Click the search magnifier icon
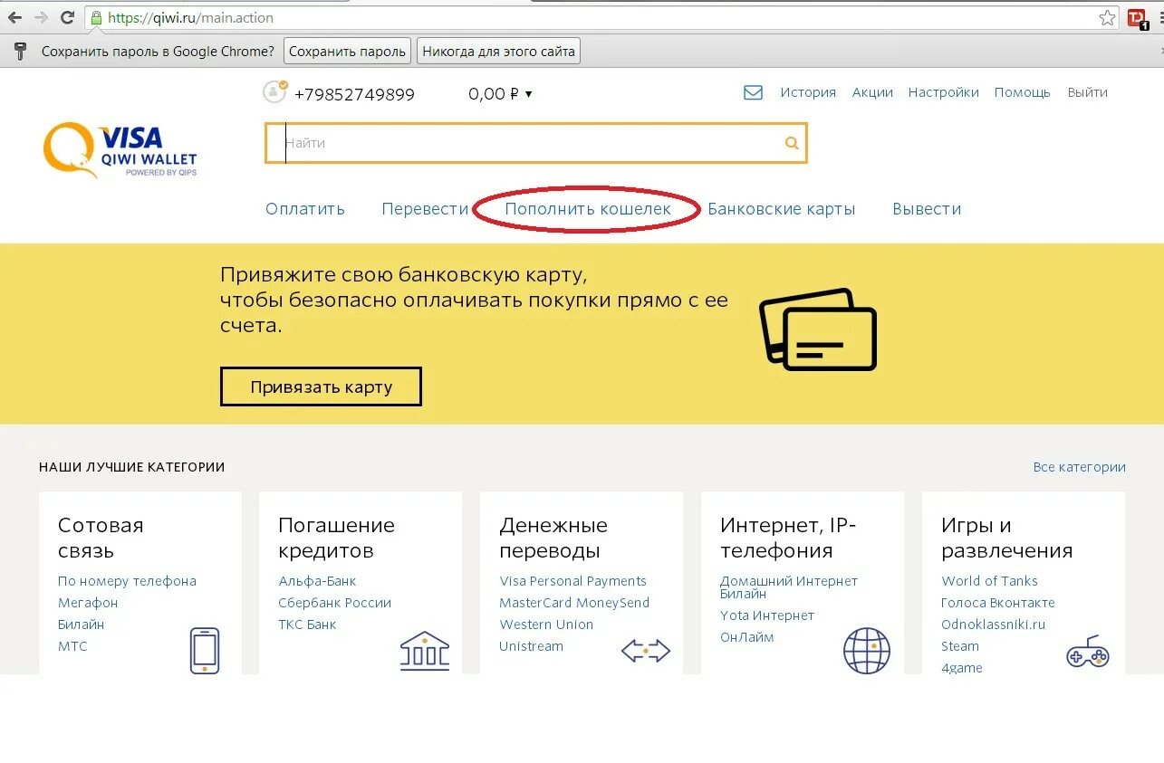1164x763 pixels. coord(792,143)
